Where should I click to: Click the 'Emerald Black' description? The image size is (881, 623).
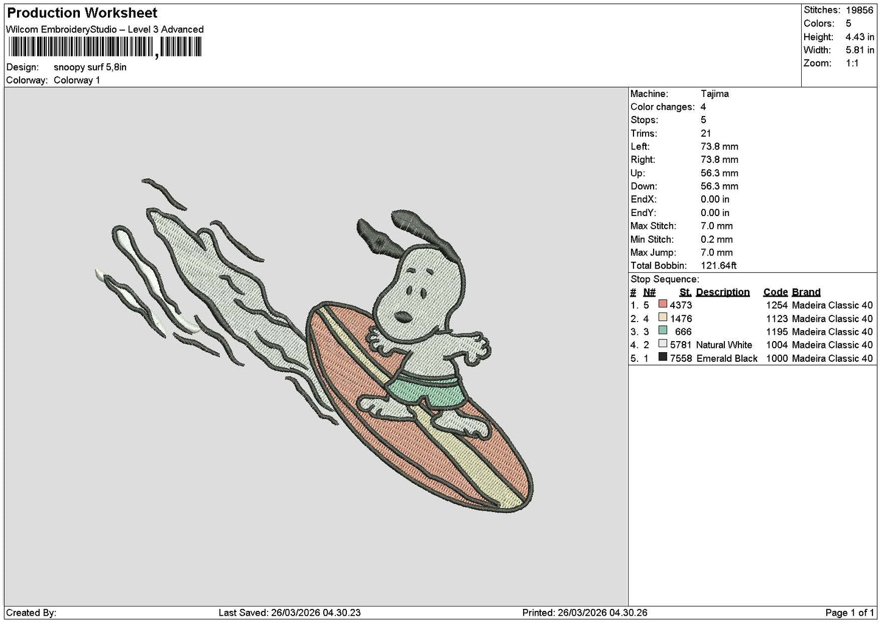(x=727, y=359)
